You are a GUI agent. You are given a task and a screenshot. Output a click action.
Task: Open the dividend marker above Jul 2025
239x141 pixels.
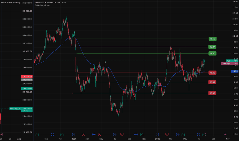click(x=115, y=134)
